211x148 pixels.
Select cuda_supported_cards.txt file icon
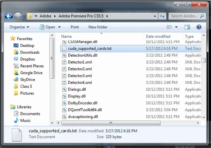pyautogui.click(x=64, y=48)
